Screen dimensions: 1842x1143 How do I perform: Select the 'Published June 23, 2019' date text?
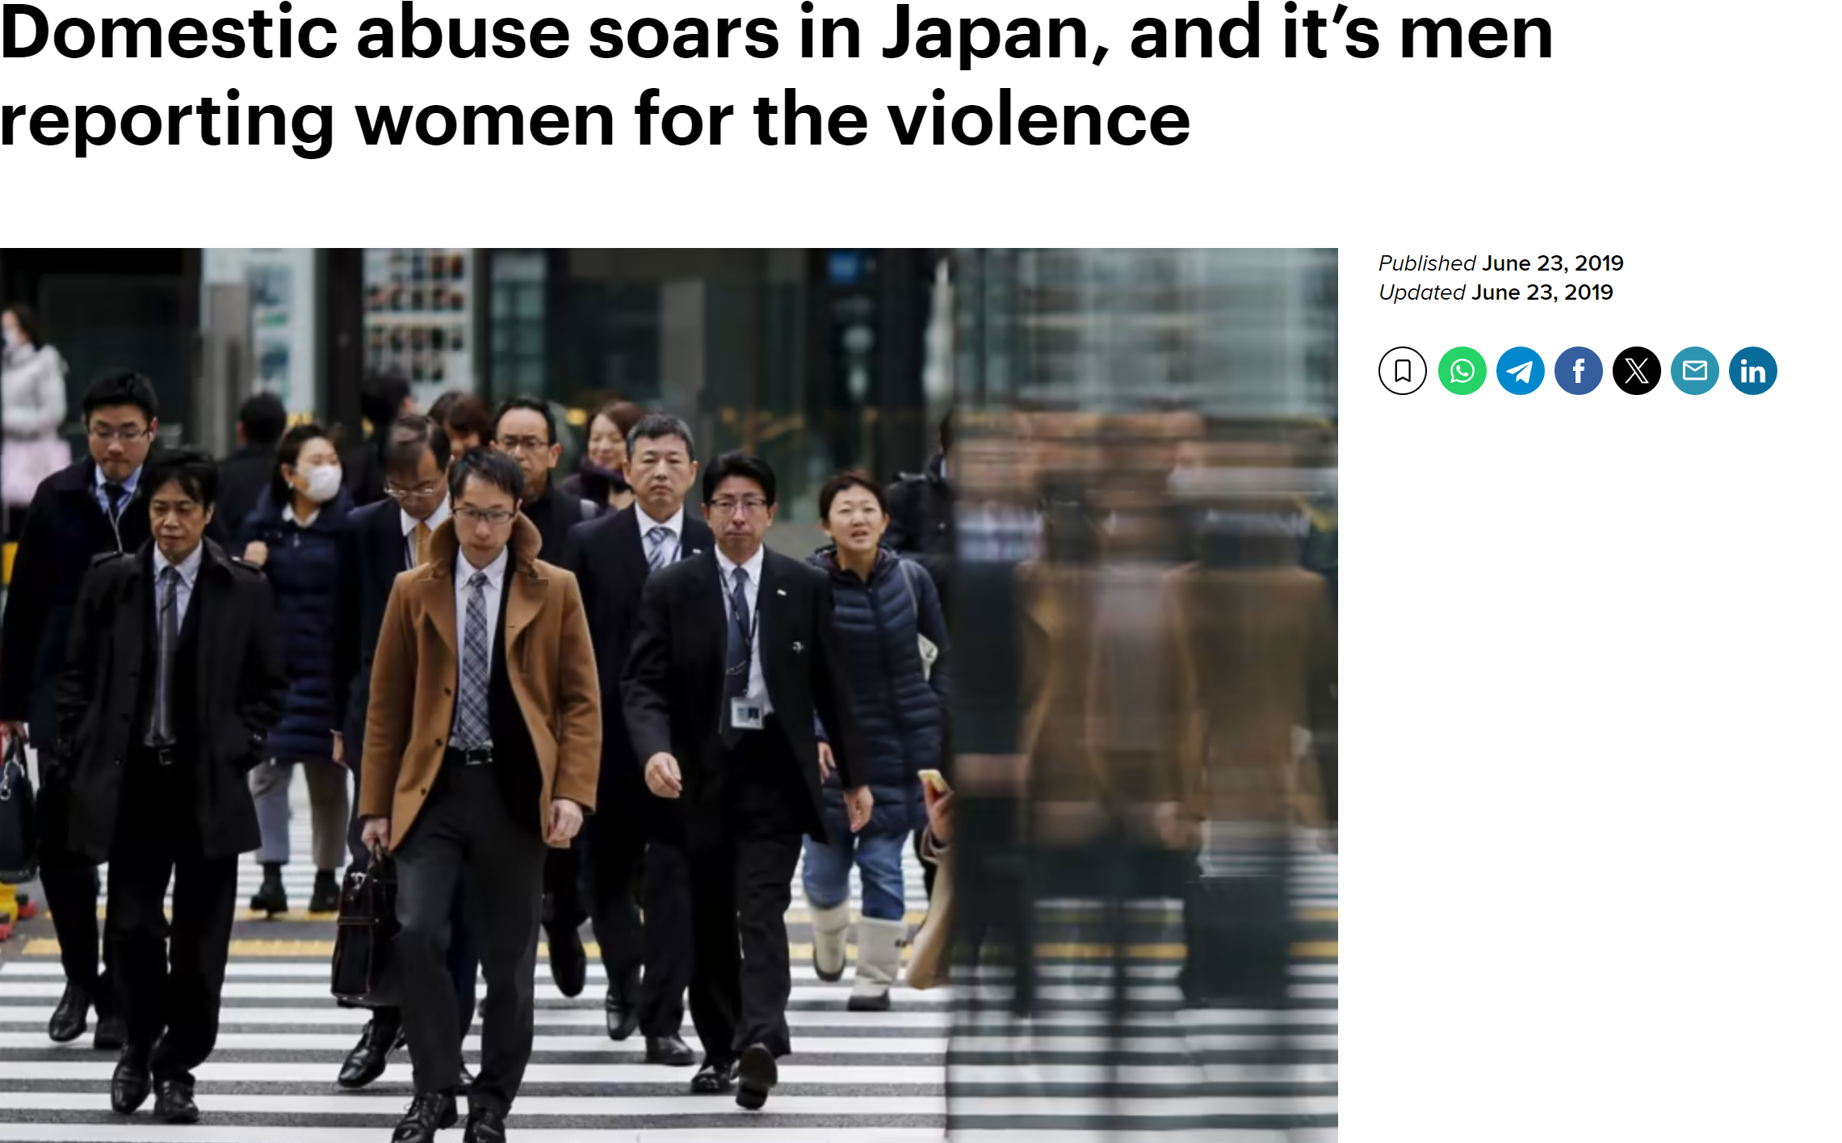click(1500, 263)
